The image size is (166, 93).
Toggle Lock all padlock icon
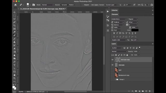(x=127, y=55)
